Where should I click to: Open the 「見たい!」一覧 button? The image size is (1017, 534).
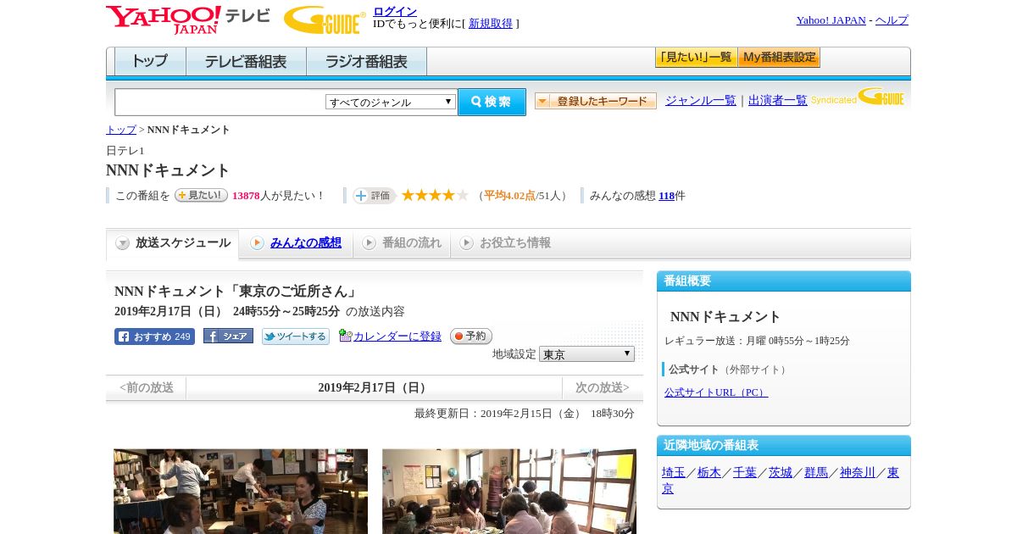tap(696, 58)
